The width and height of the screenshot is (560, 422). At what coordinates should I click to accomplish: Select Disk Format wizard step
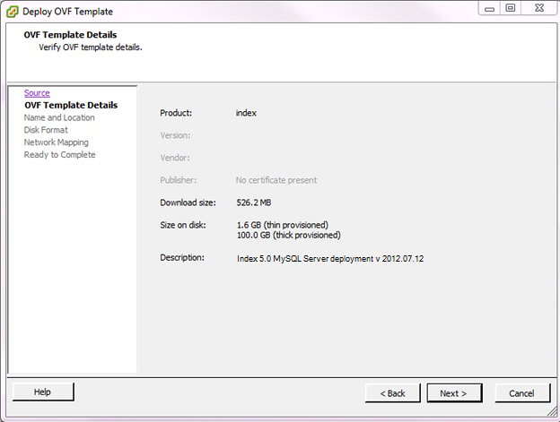(x=46, y=130)
